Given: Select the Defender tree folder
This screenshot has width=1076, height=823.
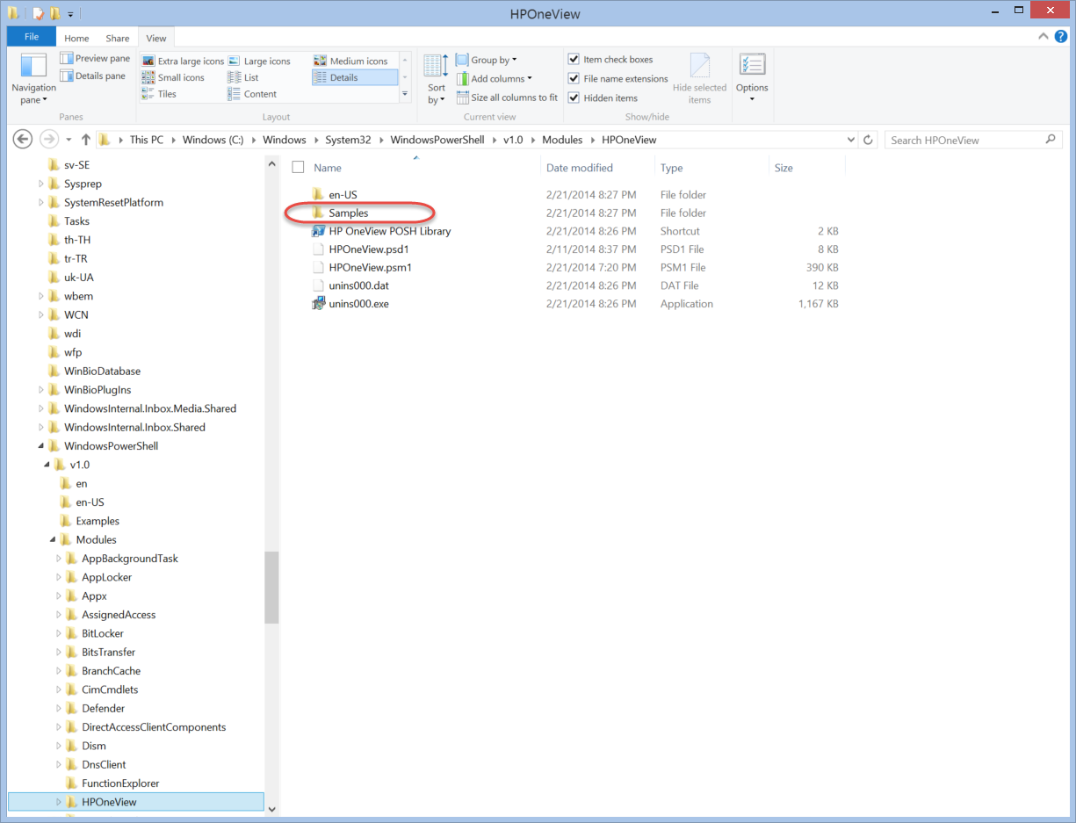Looking at the screenshot, I should click(103, 708).
